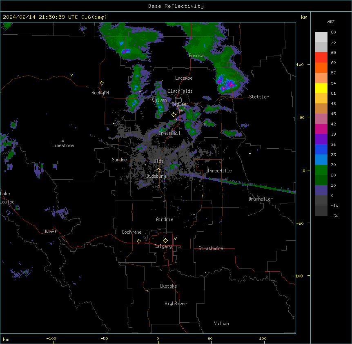
Task: Select the Innisfail label
Action: pyautogui.click(x=170, y=133)
